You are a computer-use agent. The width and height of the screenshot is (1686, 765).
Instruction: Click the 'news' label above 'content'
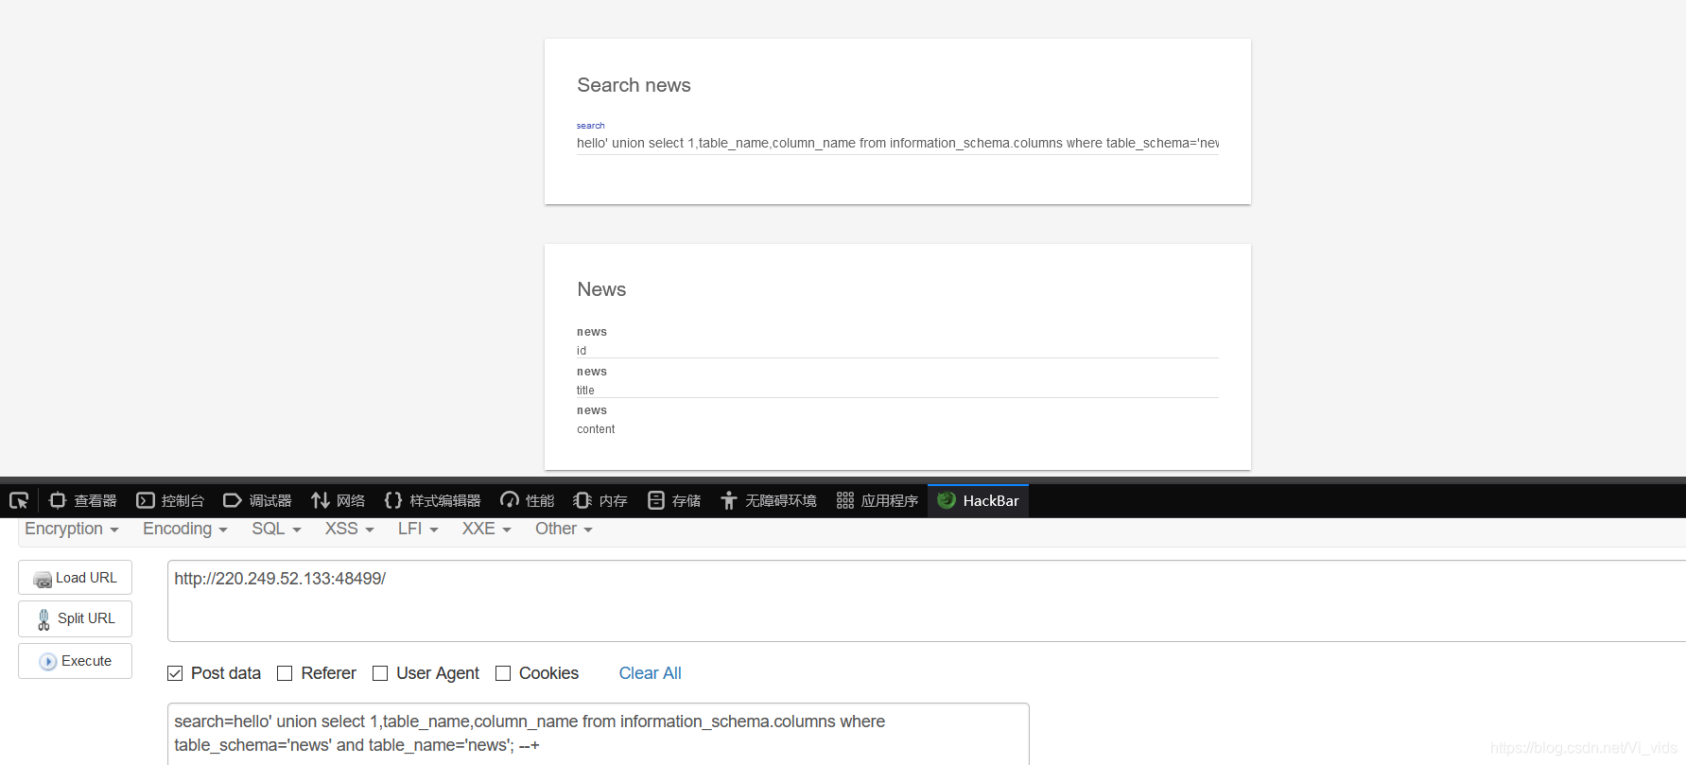coord(592,410)
